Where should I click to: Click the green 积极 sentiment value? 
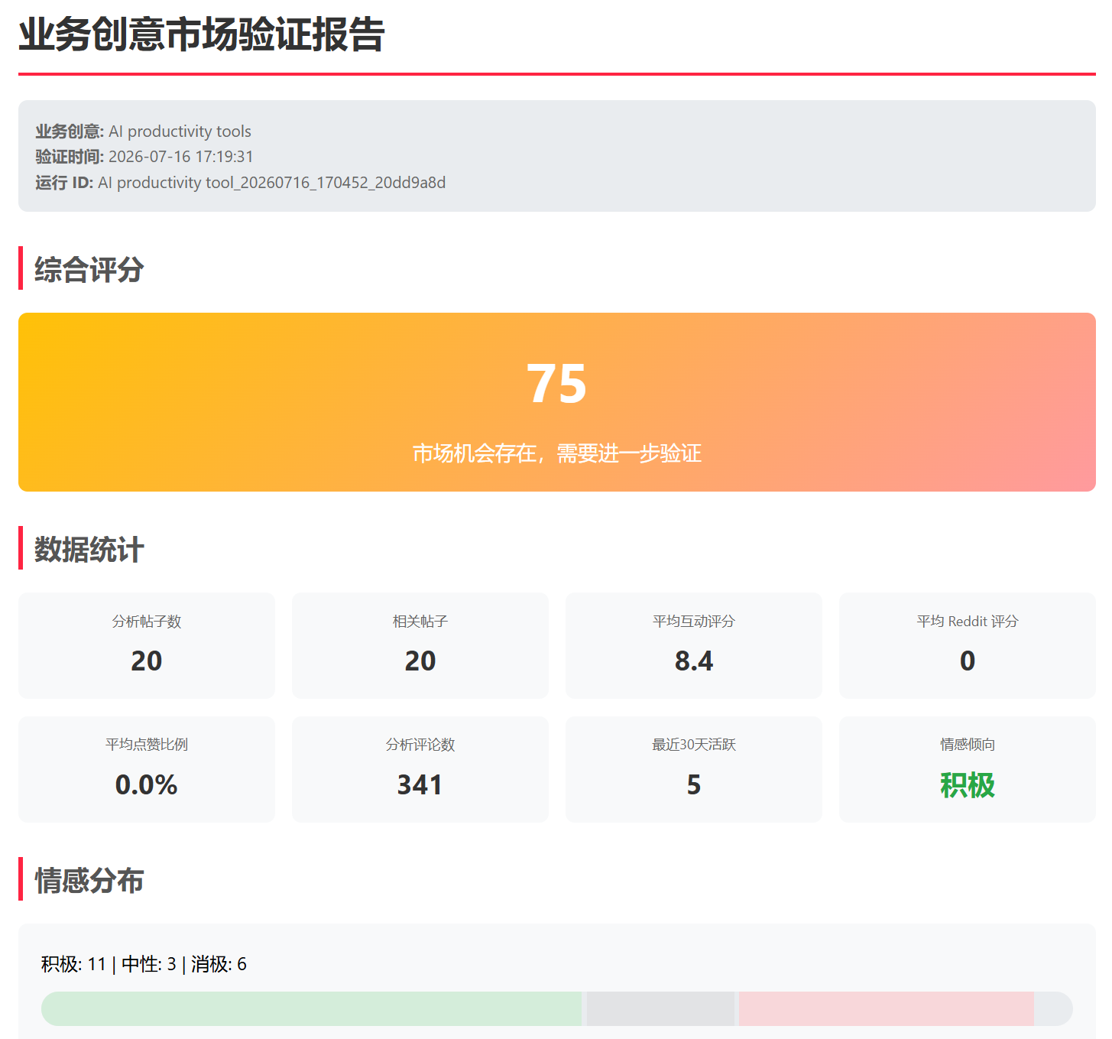pos(968,785)
